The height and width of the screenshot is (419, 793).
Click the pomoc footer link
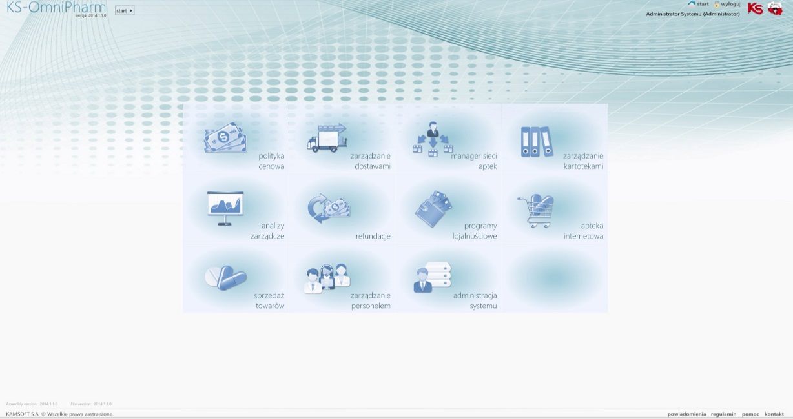point(750,414)
